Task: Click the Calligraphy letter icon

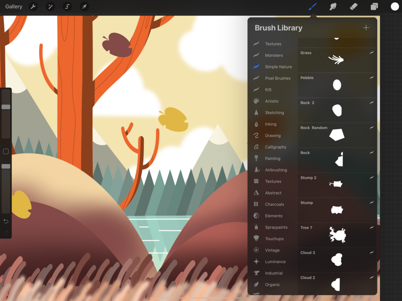Action: 256,147
